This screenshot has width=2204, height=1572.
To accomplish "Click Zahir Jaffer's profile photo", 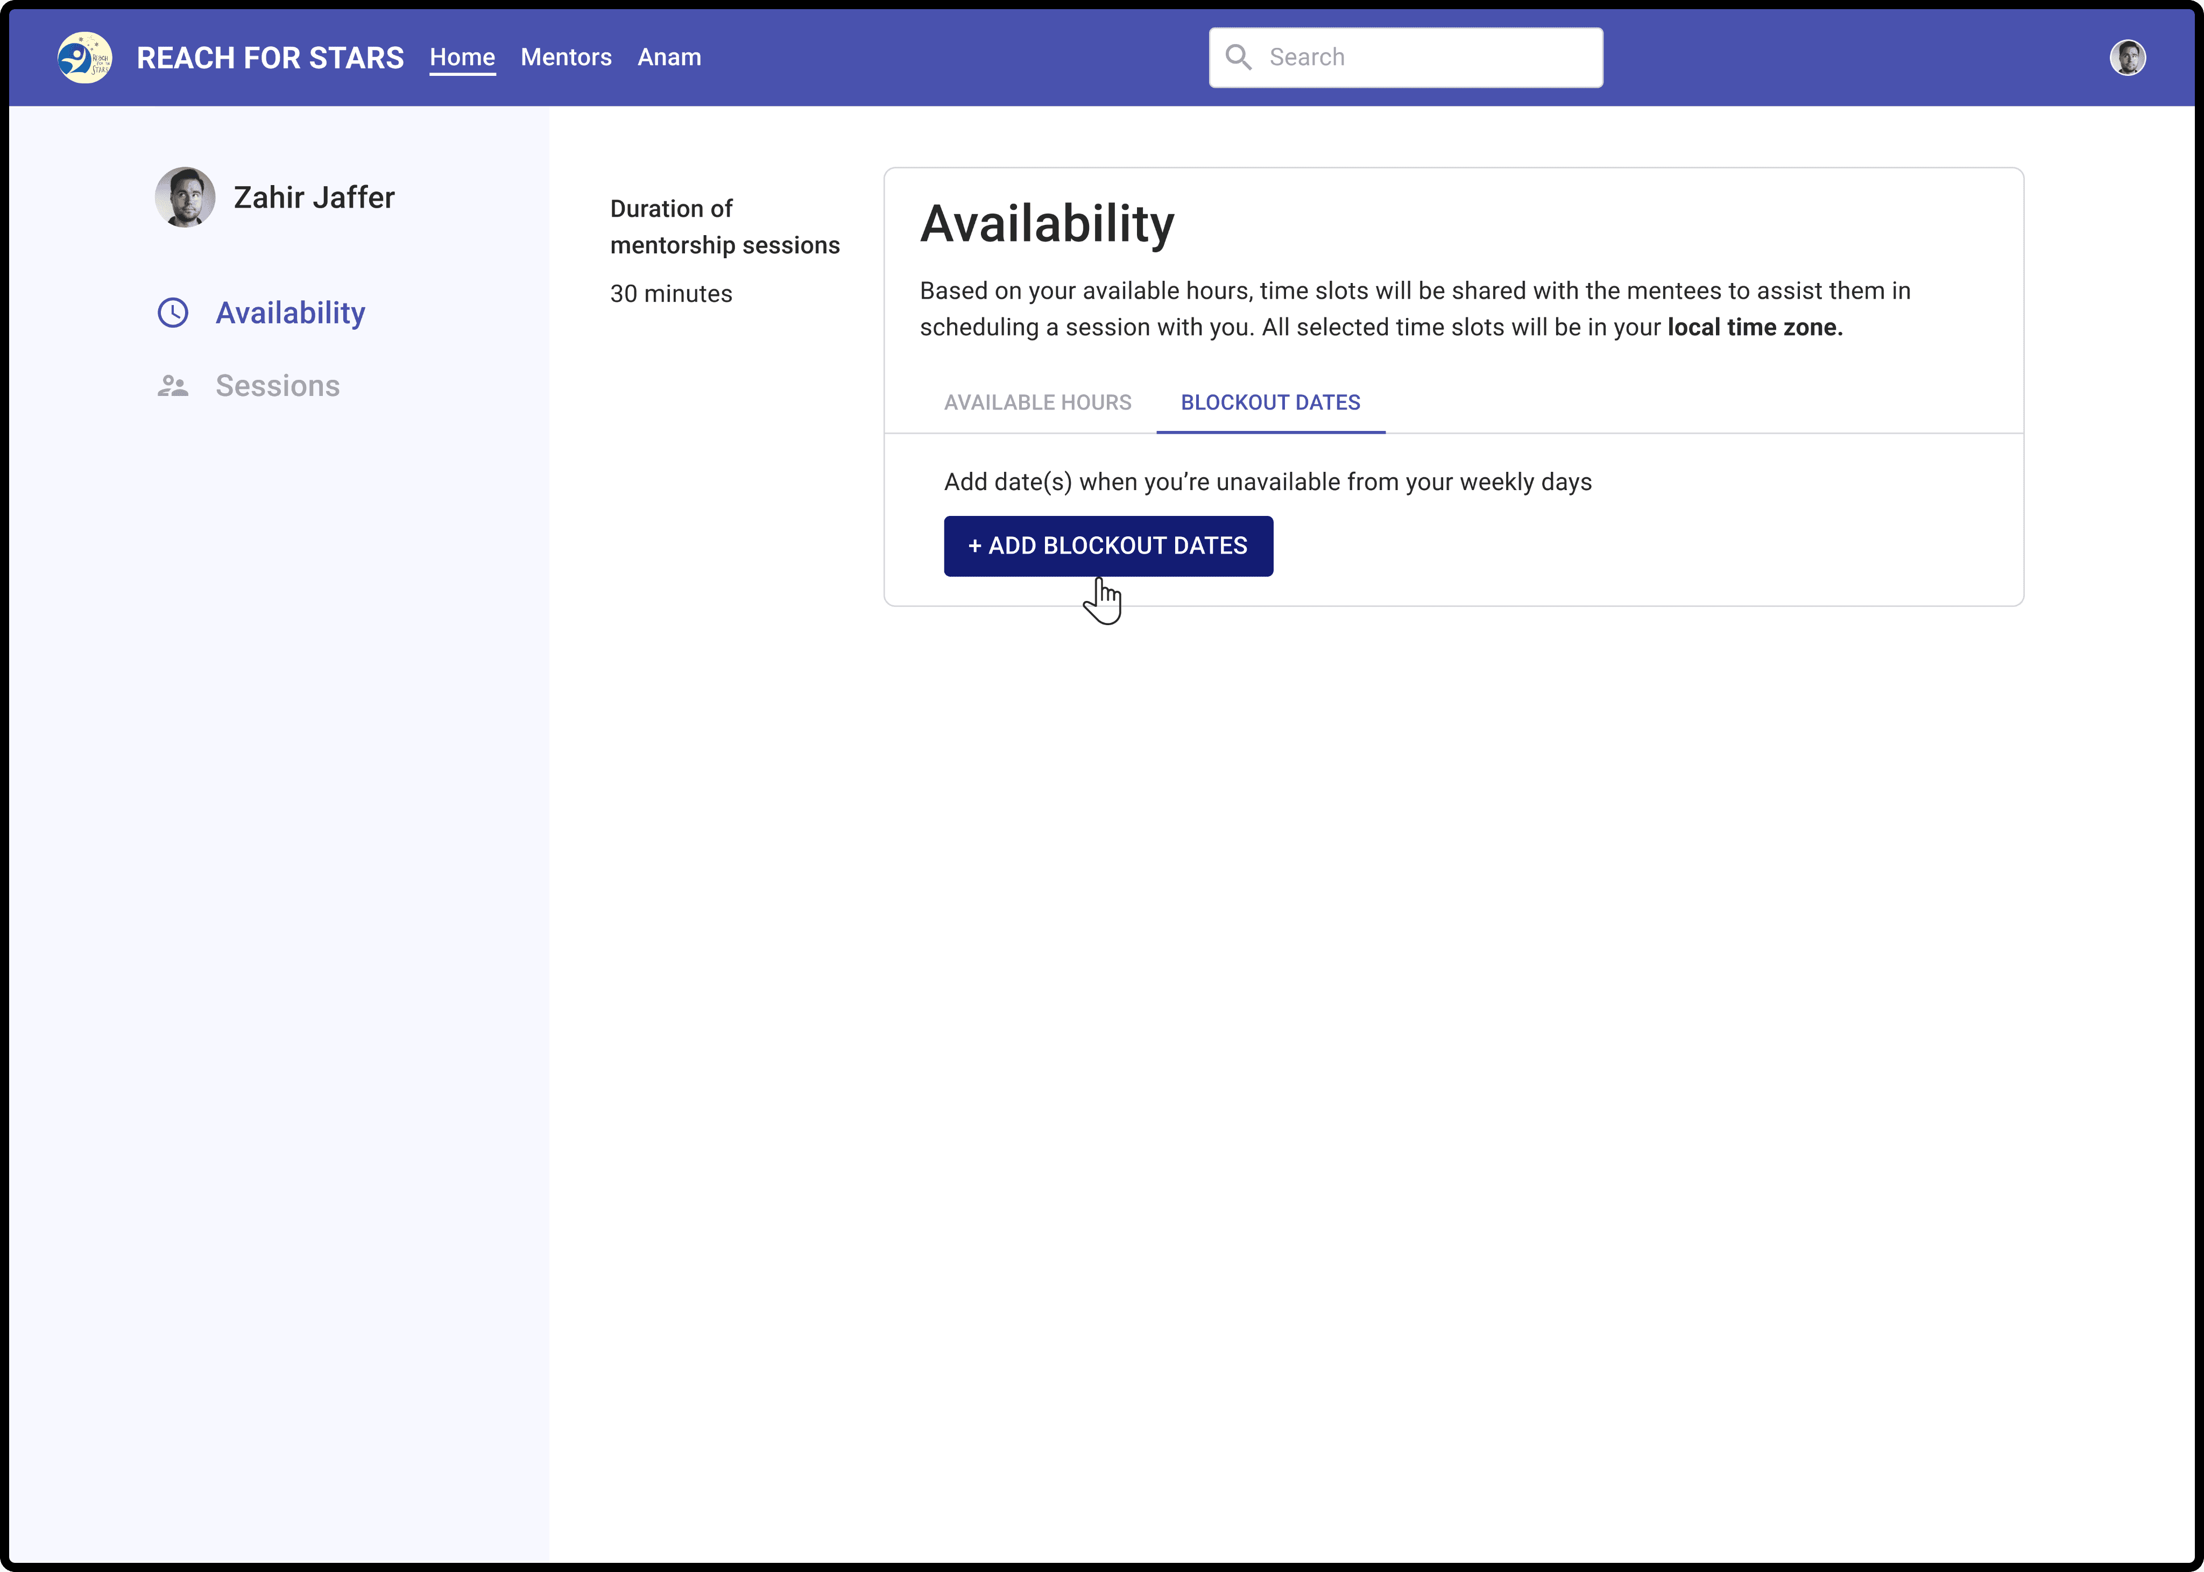I will point(185,197).
